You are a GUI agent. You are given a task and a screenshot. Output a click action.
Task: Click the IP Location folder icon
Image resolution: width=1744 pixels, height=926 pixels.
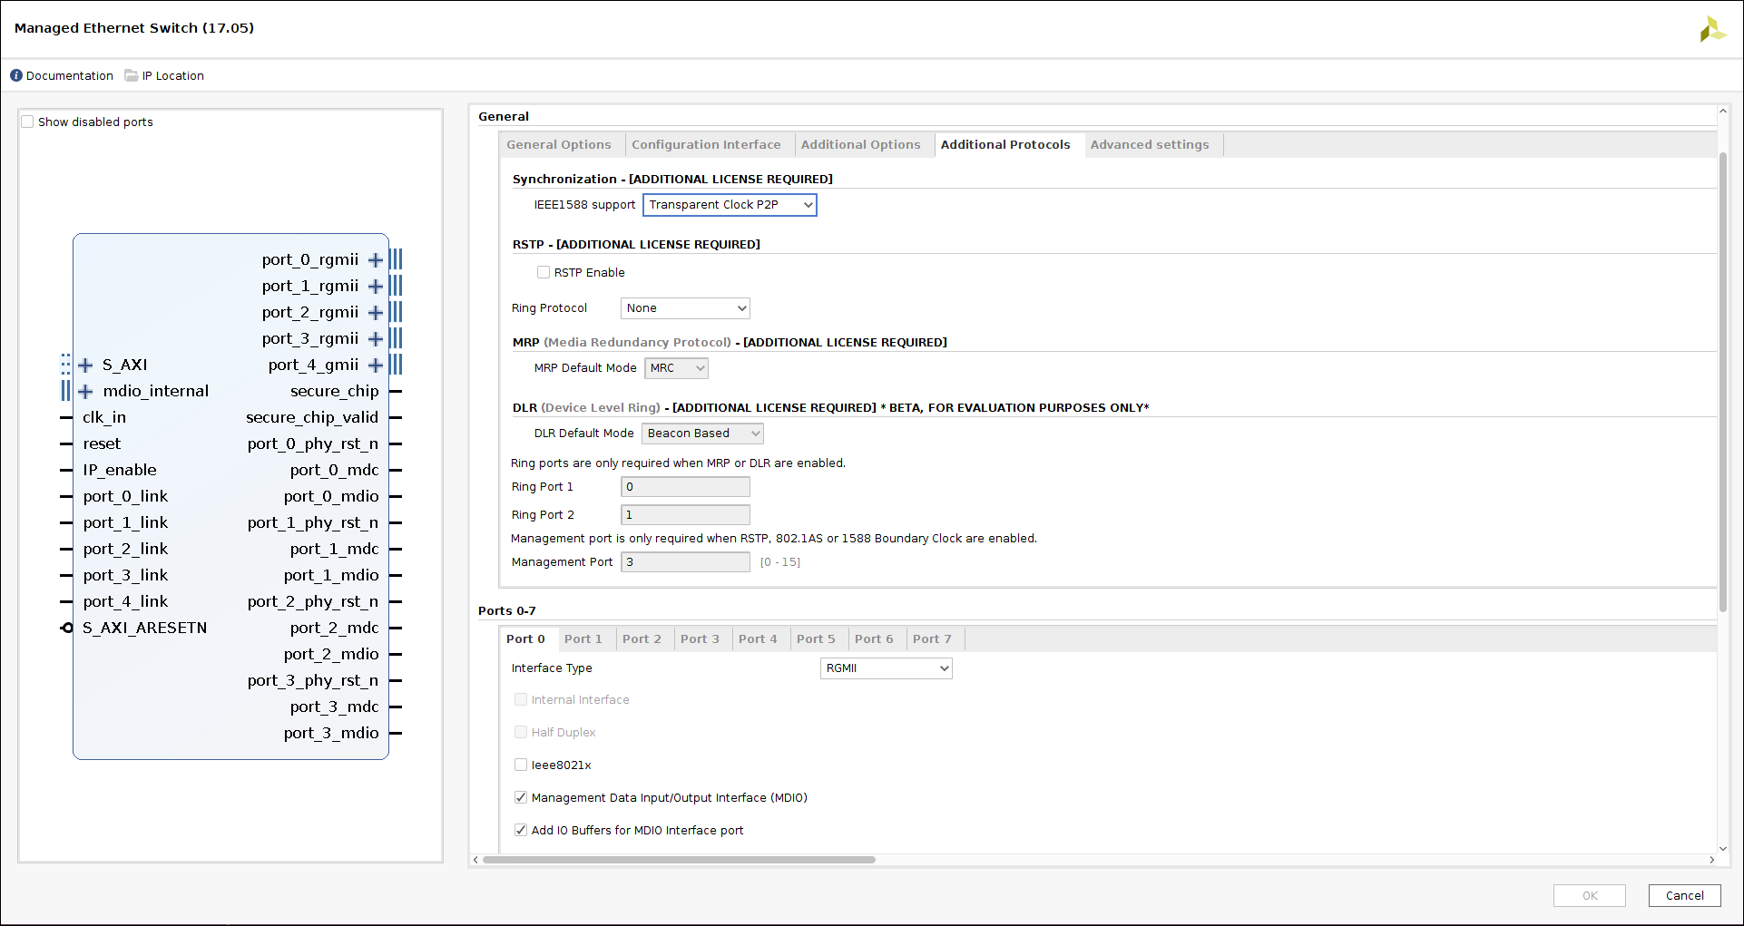[132, 75]
